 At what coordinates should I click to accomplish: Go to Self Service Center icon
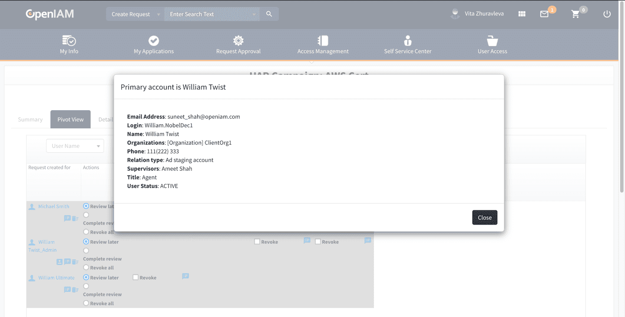407,41
